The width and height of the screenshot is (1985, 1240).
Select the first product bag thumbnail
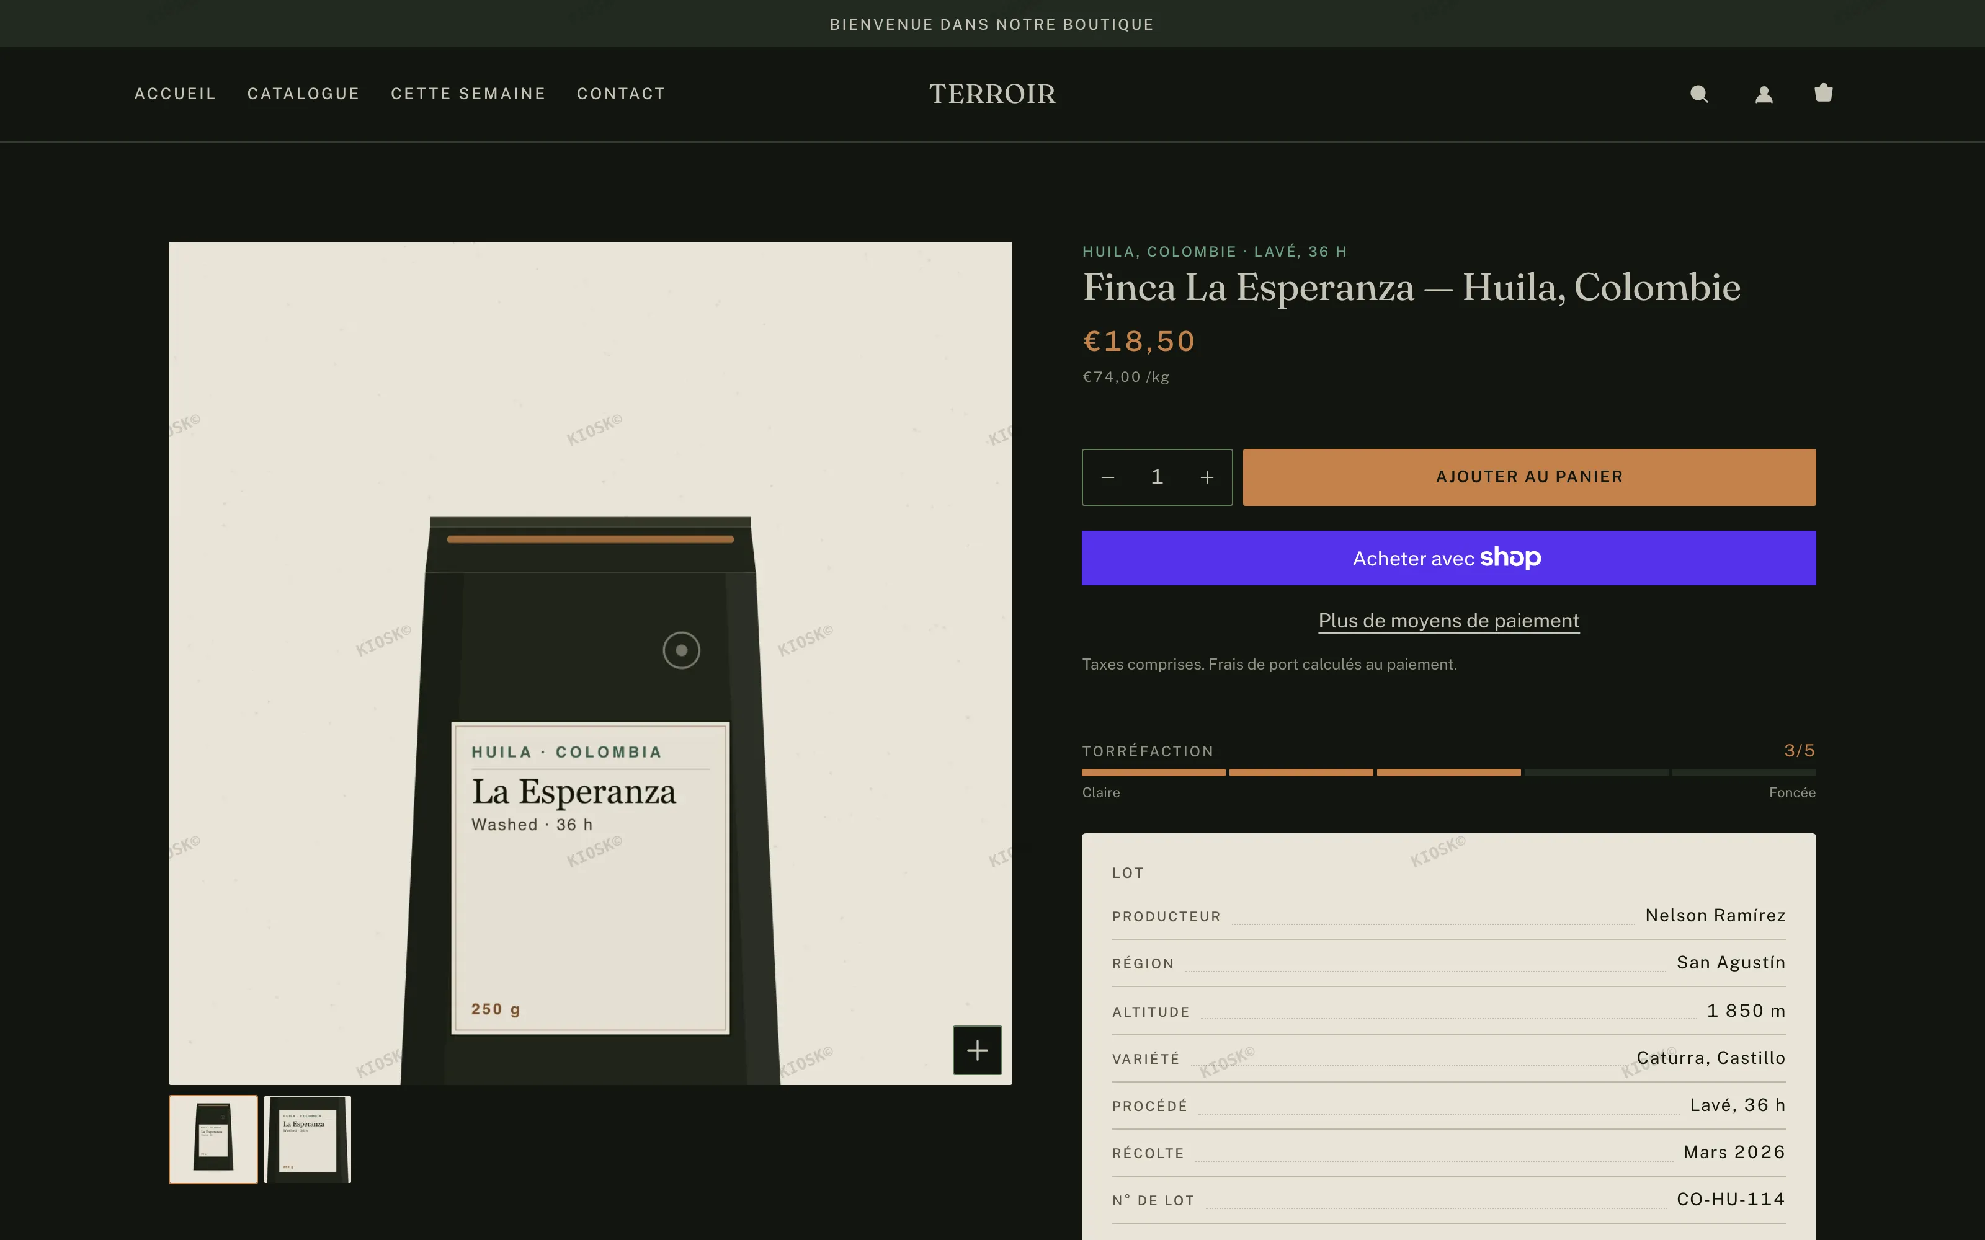213,1139
